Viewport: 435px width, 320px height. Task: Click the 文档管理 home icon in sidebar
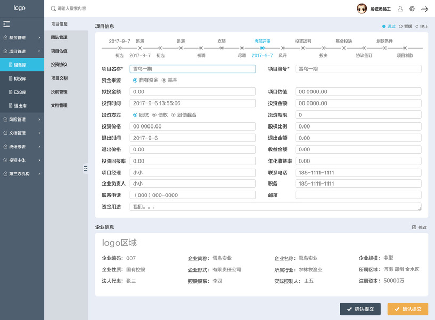tap(5, 133)
